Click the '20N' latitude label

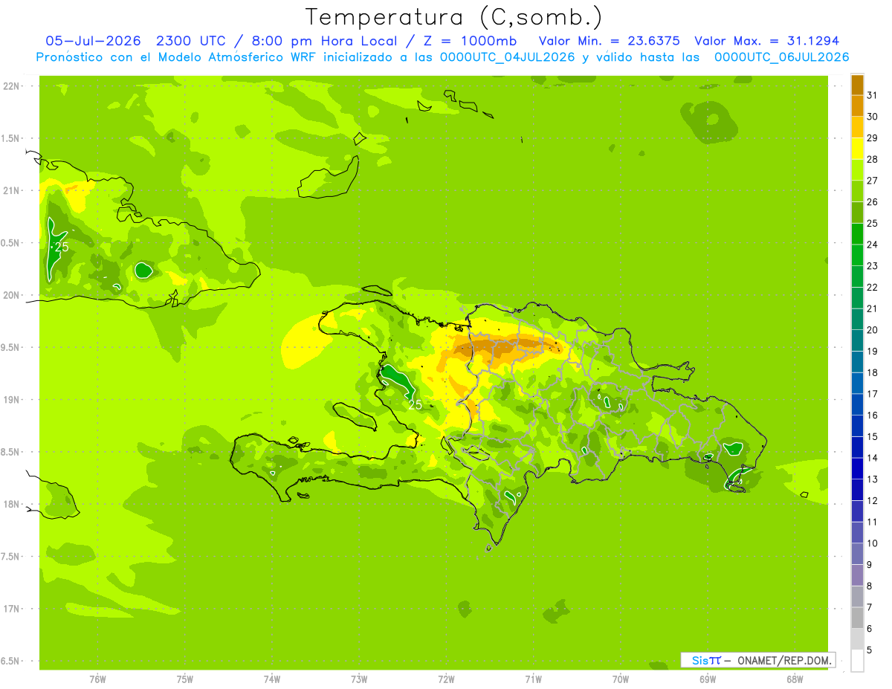tap(11, 295)
